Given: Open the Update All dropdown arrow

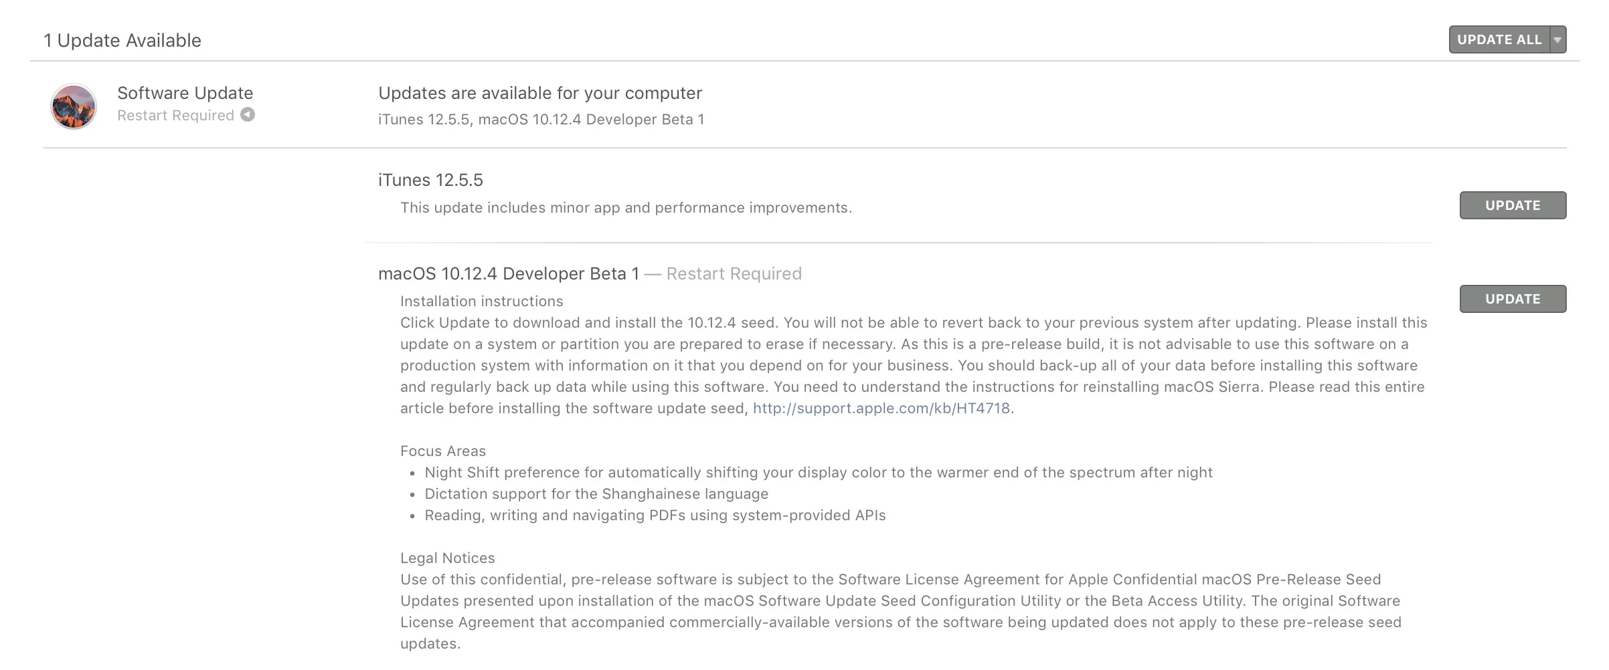Looking at the screenshot, I should 1558,39.
